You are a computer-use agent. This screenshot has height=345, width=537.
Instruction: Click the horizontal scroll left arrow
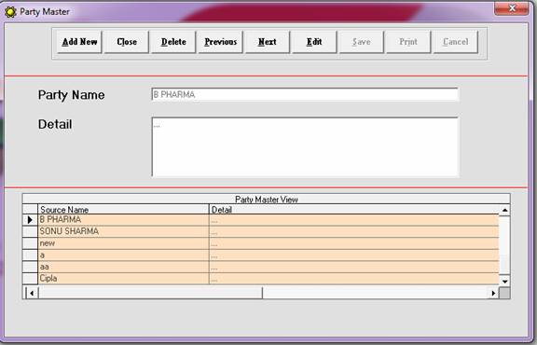[32, 293]
